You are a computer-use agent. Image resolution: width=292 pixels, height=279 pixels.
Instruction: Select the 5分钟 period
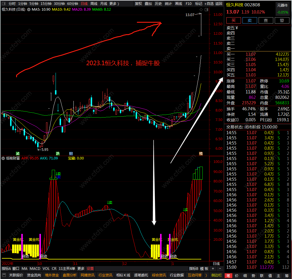coord(34,3)
